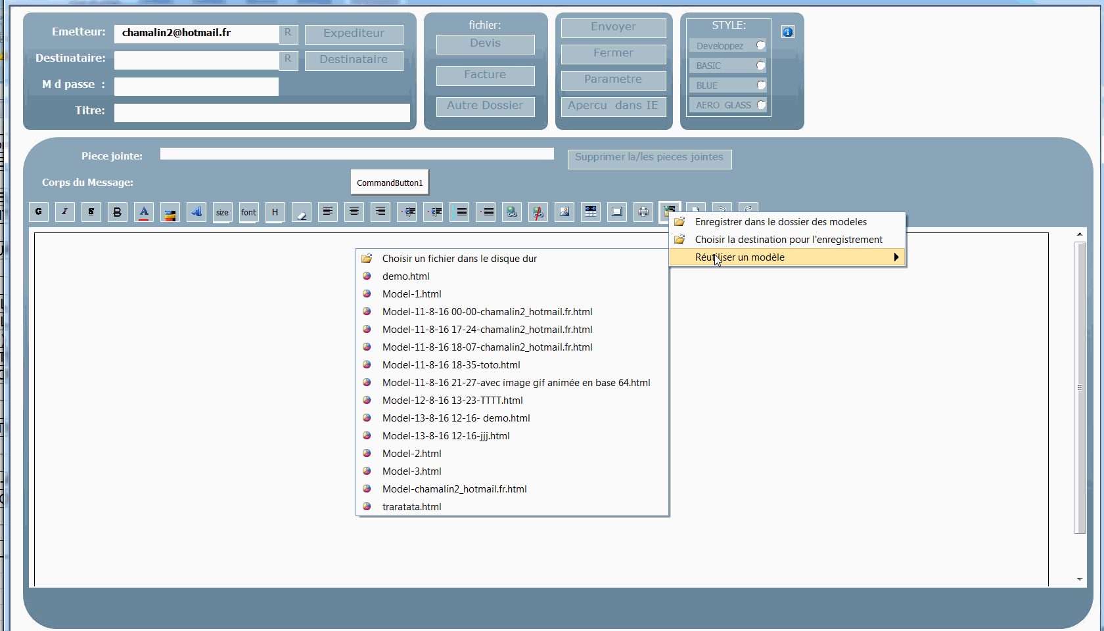The image size is (1104, 631).
Task: Print the message via printer icon
Action: click(643, 212)
